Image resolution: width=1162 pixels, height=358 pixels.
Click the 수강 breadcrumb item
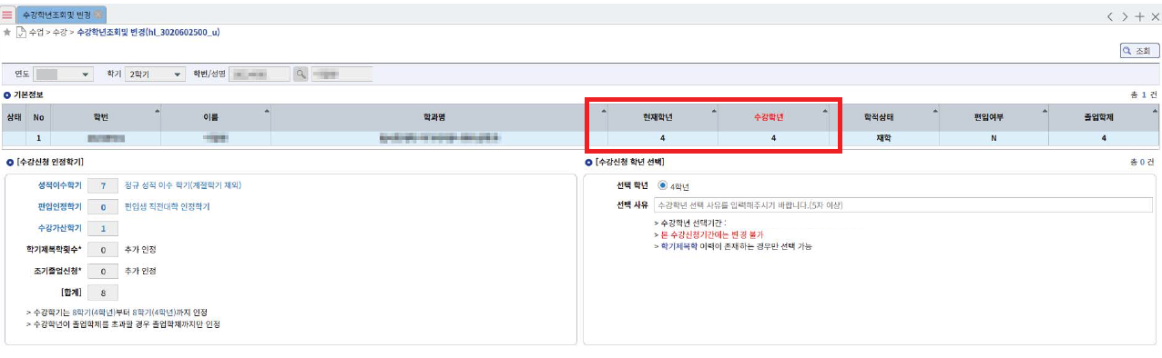click(x=61, y=32)
